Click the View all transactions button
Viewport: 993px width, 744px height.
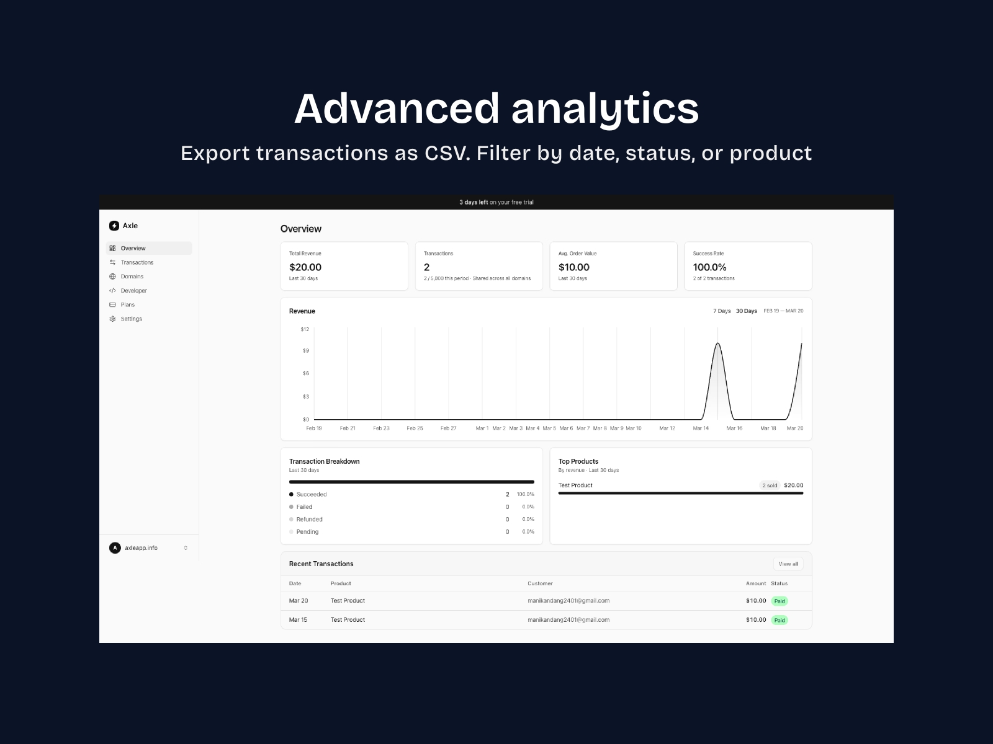pyautogui.click(x=788, y=564)
